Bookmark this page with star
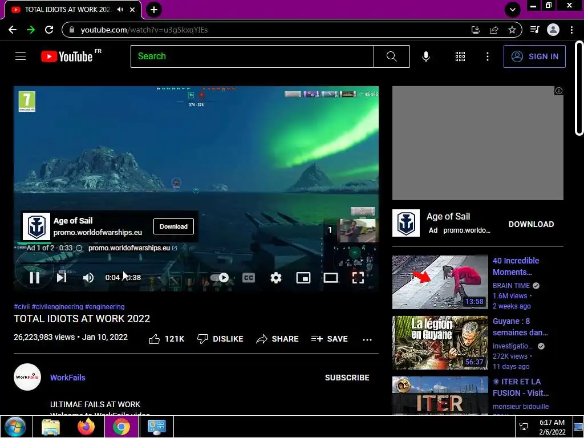Viewport: 584px width, 438px height. 512,30
